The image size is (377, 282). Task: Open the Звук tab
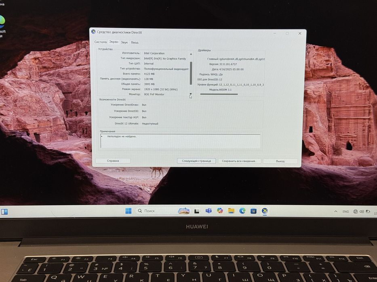tap(124, 42)
